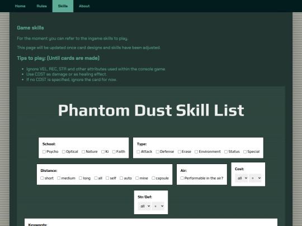Click the 'Type:' filter label
Image resolution: width=302 pixels, height=226 pixels.
[x=141, y=144]
